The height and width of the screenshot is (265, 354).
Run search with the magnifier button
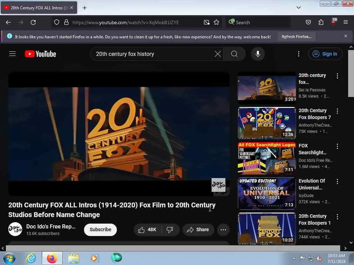point(234,54)
